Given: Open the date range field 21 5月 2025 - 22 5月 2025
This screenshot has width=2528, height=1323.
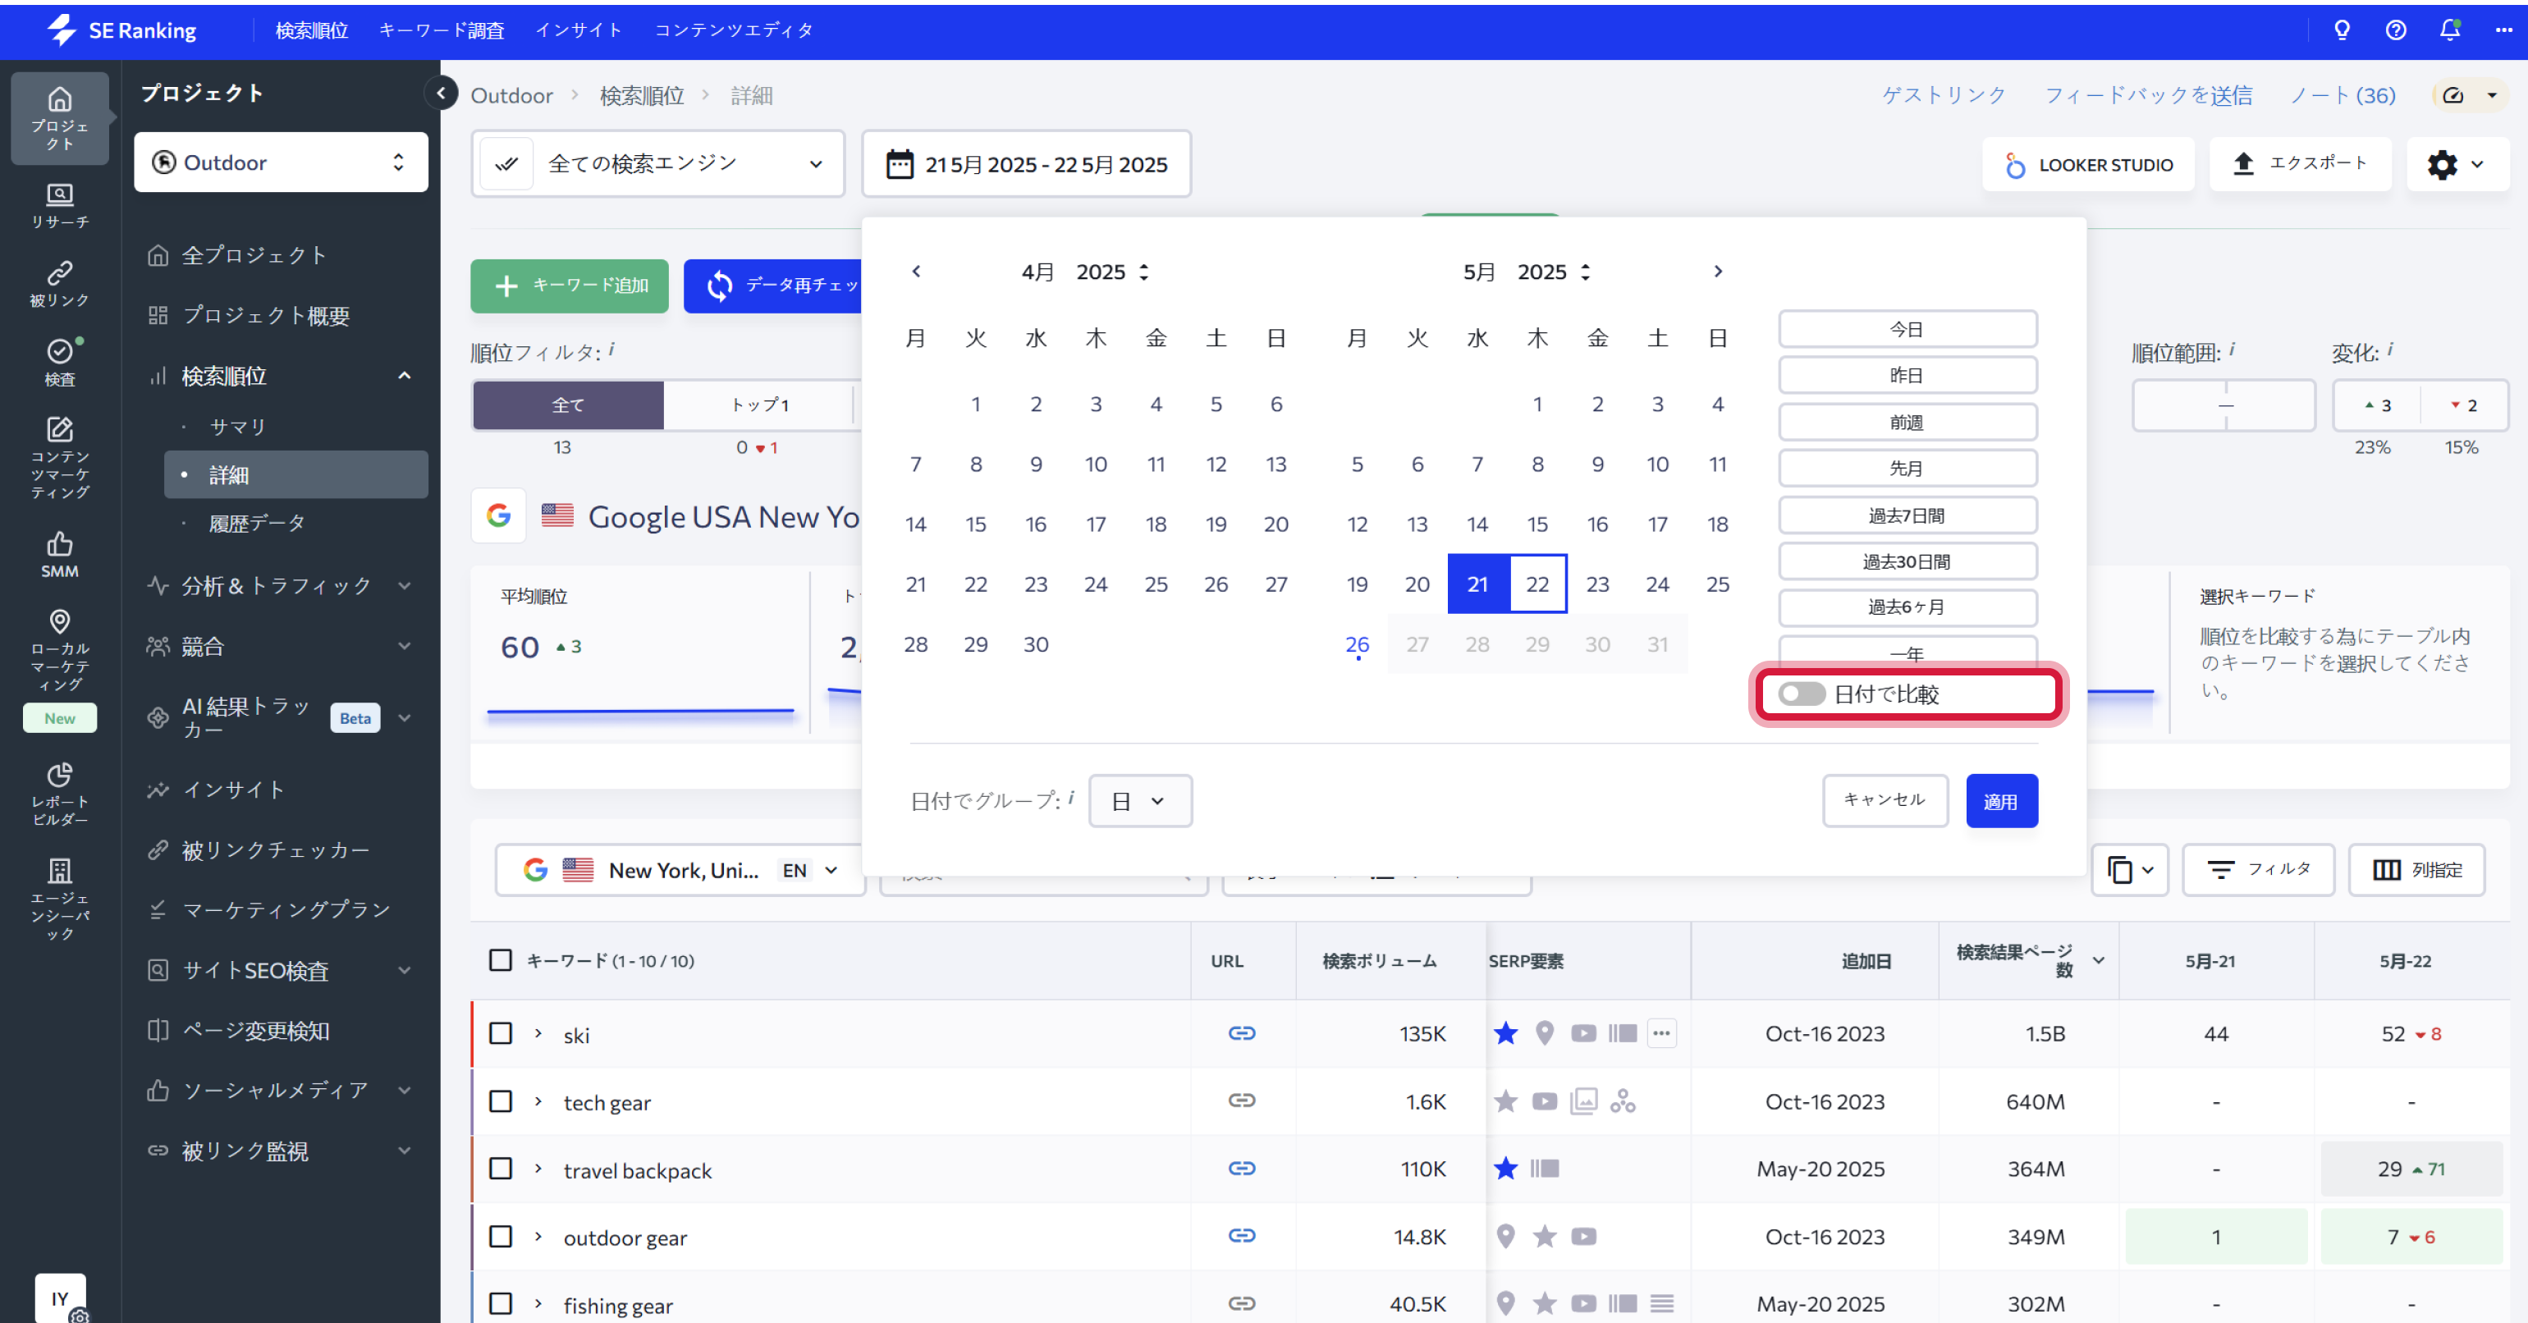Looking at the screenshot, I should 1025,164.
